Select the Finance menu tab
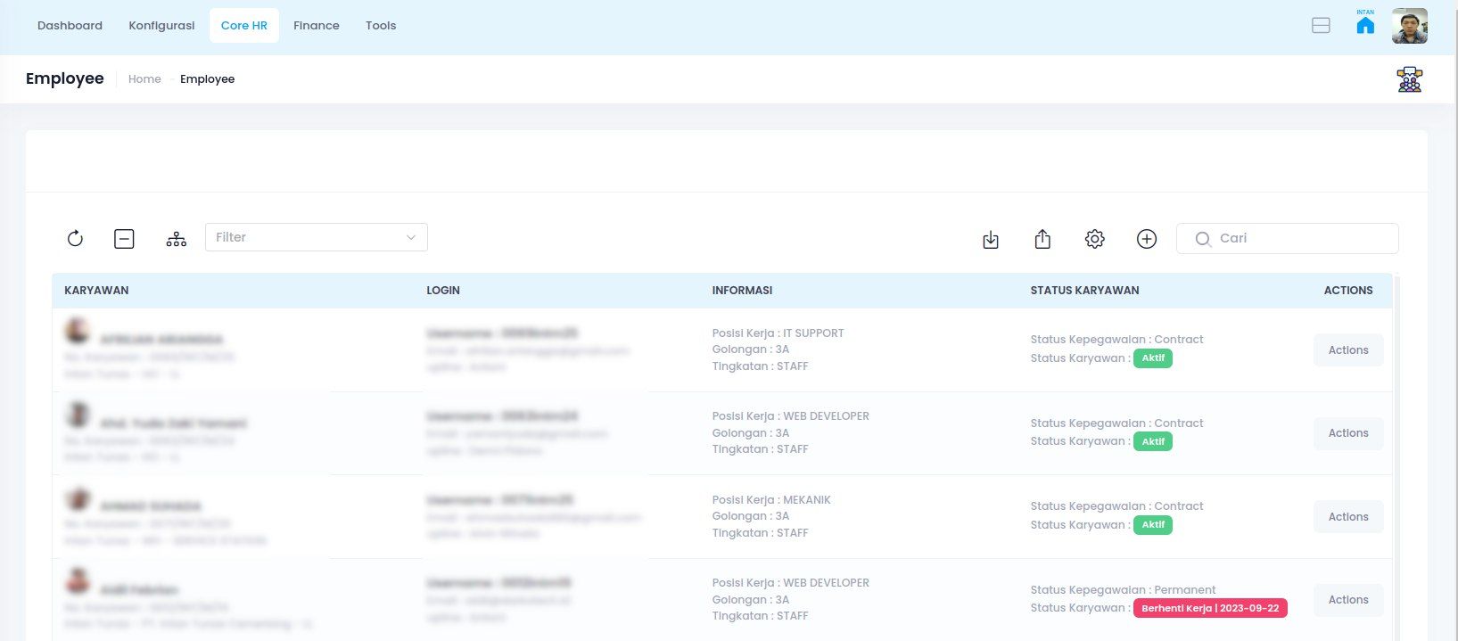This screenshot has width=1458, height=641. pyautogui.click(x=316, y=26)
